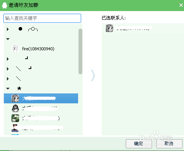Click the friend list vertical scrollbar

[x=80, y=51]
